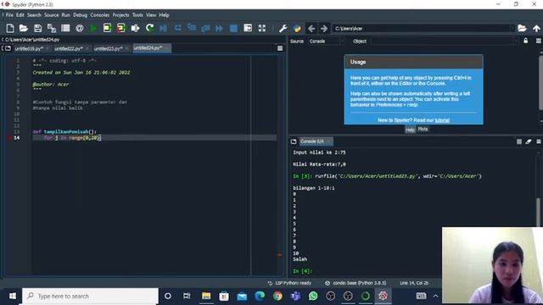This screenshot has width=543, height=305.
Task: Toggle the Help pane lock
Action: tap(526, 41)
